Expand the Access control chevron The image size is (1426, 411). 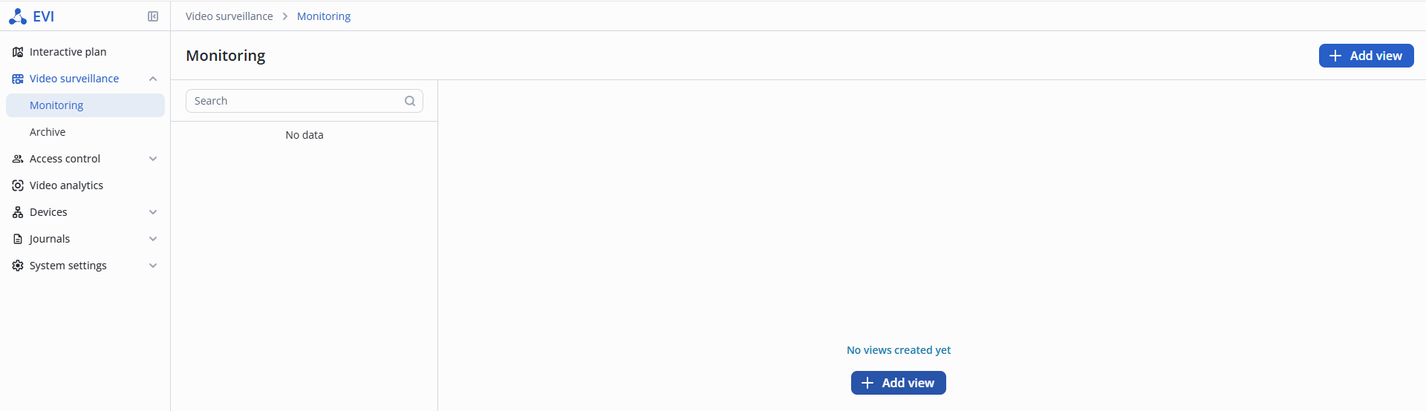point(153,159)
